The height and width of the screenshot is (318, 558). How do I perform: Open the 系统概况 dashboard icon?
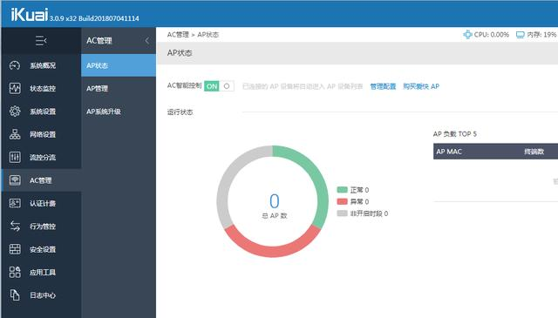[15, 65]
